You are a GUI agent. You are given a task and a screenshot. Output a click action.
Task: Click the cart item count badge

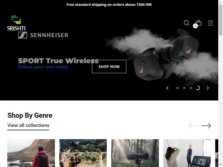click(195, 26)
